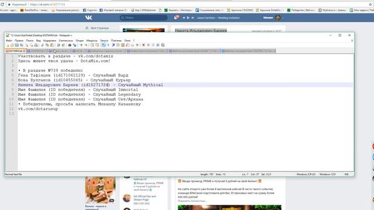This screenshot has width=374, height=210.
Task: Click the line with 'Случайный Курьер'
Action: [x=74, y=80]
